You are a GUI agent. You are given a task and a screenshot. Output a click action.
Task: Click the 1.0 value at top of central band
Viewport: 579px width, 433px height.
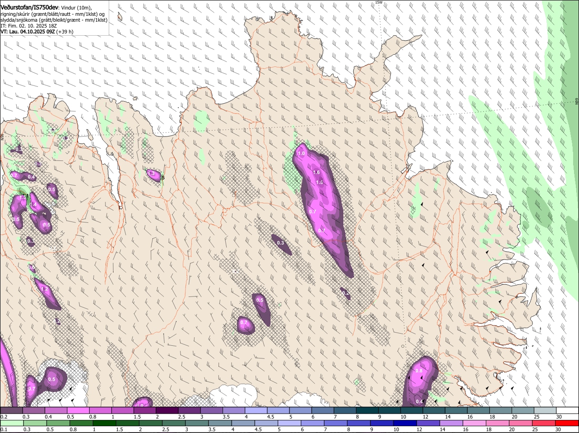click(x=301, y=154)
